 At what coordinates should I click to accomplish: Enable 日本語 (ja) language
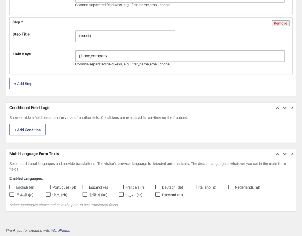[12, 195]
